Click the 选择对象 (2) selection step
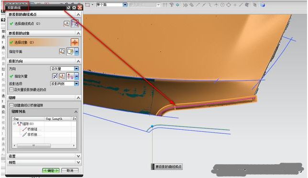The height and width of the screenshot is (178, 308). [40, 42]
